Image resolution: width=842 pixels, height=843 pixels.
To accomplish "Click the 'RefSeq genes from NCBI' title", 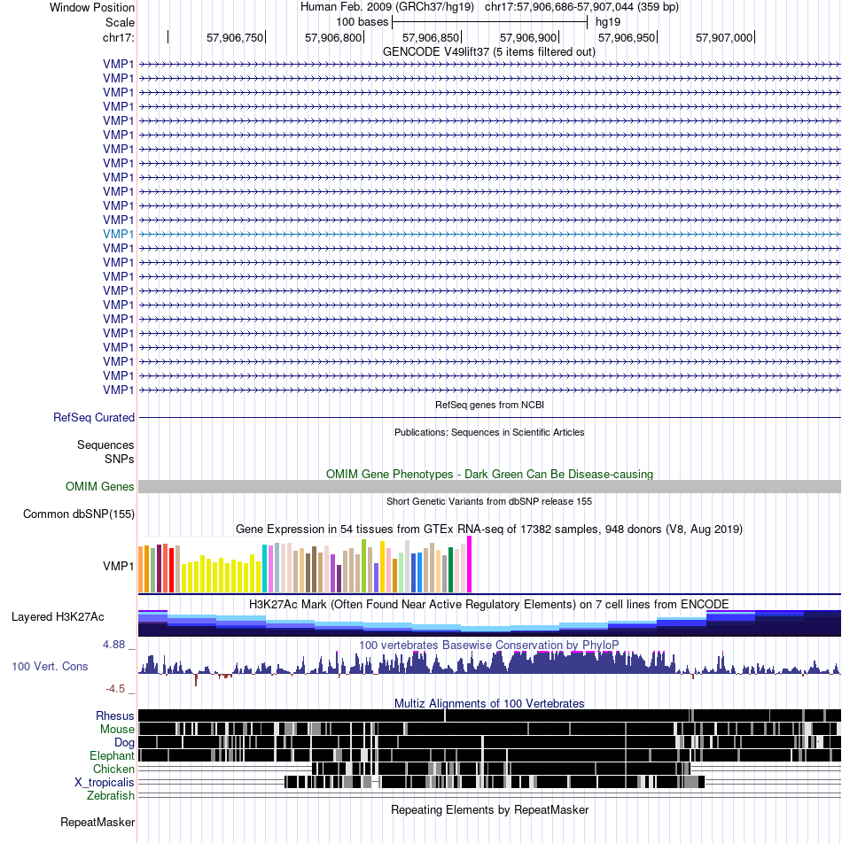I will [x=489, y=405].
